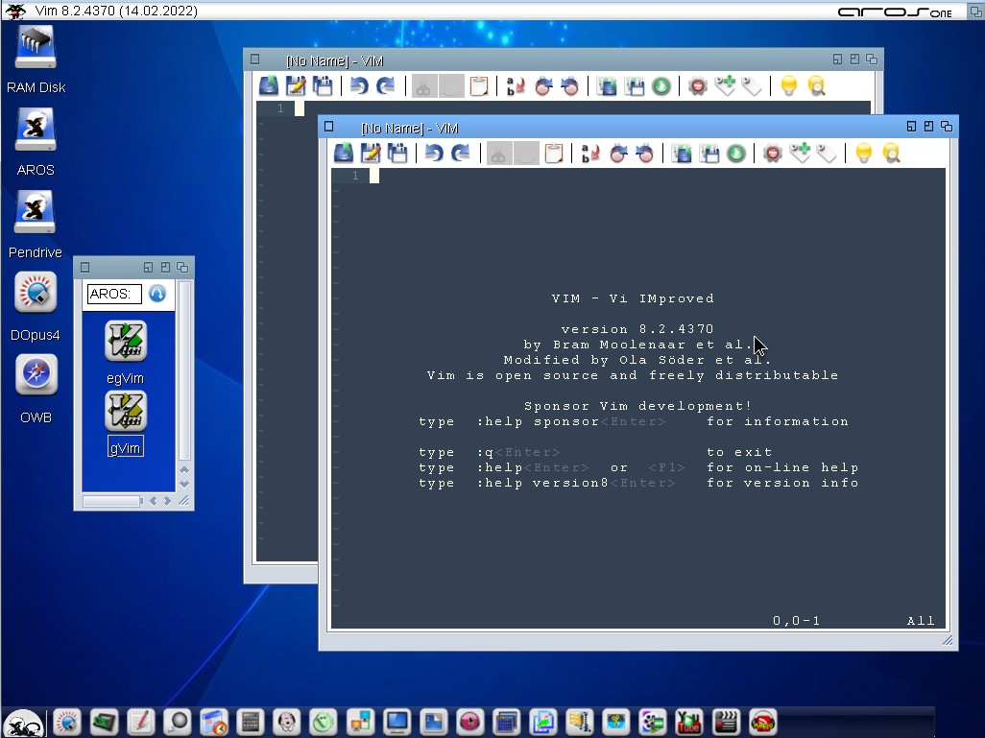This screenshot has width=985, height=738.
Task: Click the yellow lightbulb Help icon in front Vim
Action: pos(863,154)
